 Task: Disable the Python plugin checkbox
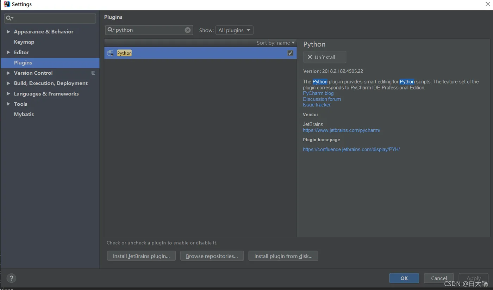tap(290, 53)
